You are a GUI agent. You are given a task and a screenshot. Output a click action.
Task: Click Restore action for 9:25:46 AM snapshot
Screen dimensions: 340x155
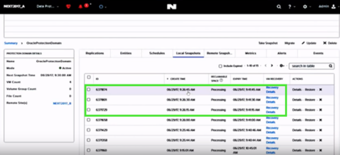[x=310, y=130]
